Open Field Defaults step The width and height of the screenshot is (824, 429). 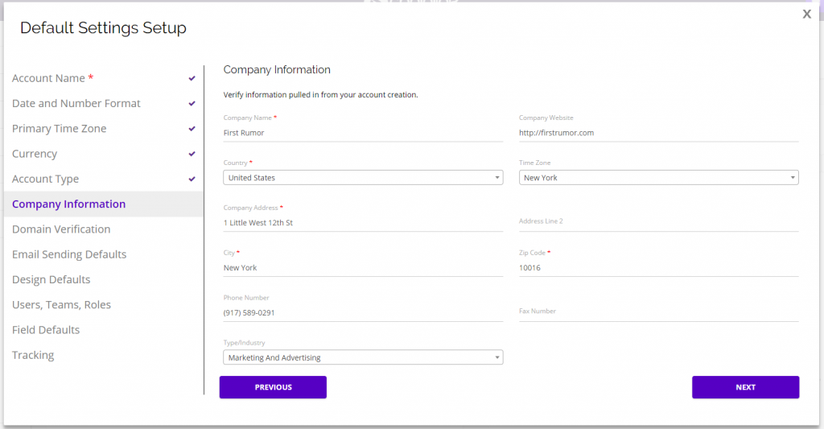pos(104,330)
